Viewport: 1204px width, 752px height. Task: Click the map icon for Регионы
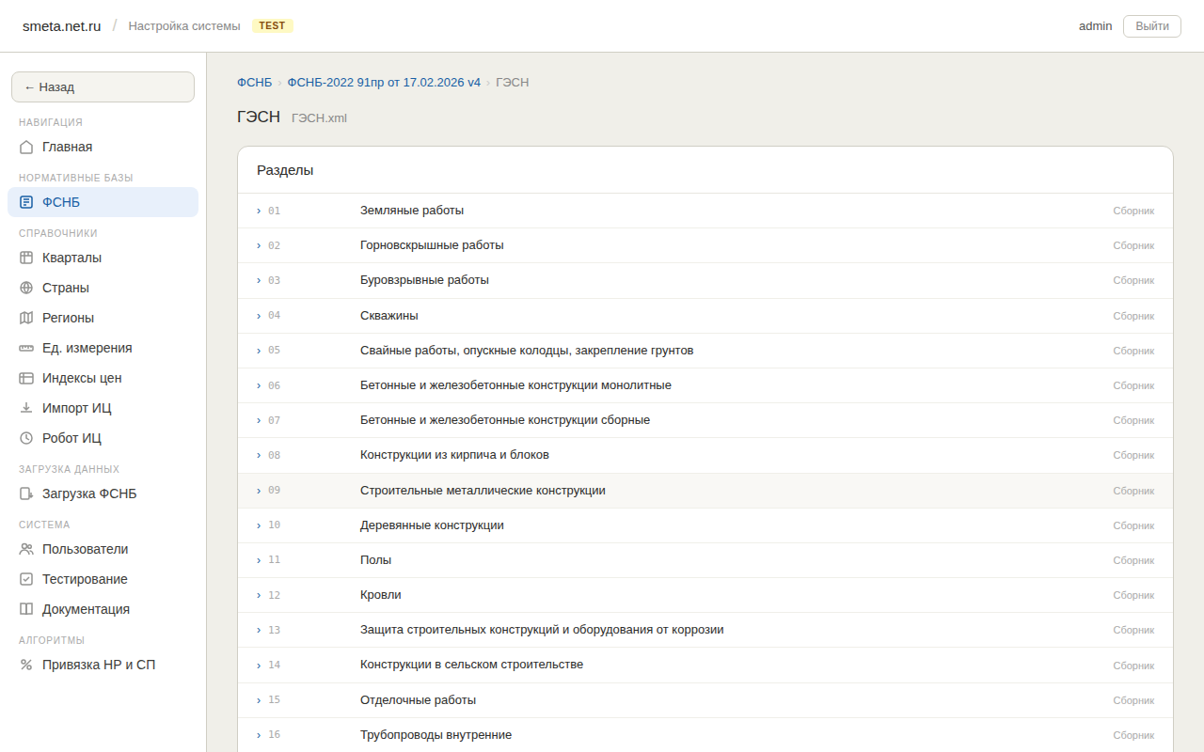click(26, 318)
